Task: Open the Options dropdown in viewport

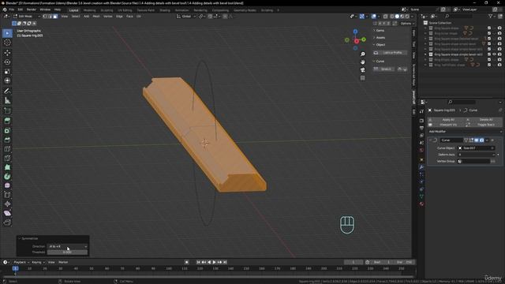Action: click(407, 24)
